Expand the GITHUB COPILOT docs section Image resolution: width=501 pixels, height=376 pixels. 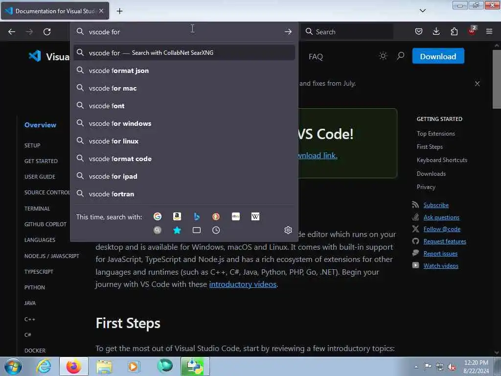pos(46,224)
